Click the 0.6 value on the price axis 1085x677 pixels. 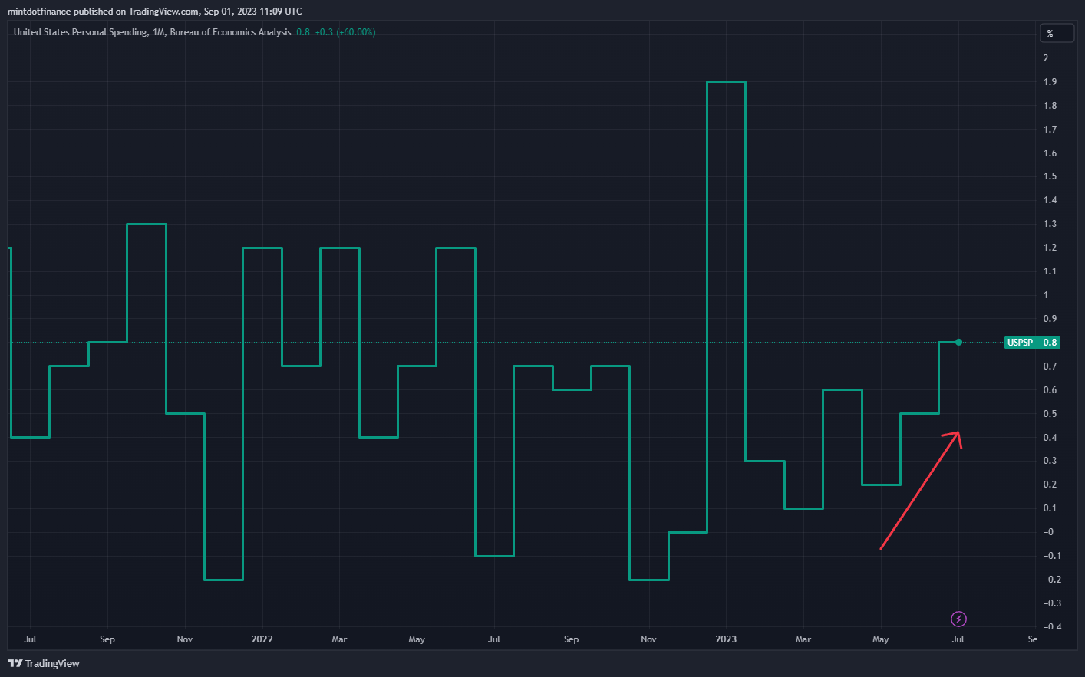point(1050,390)
